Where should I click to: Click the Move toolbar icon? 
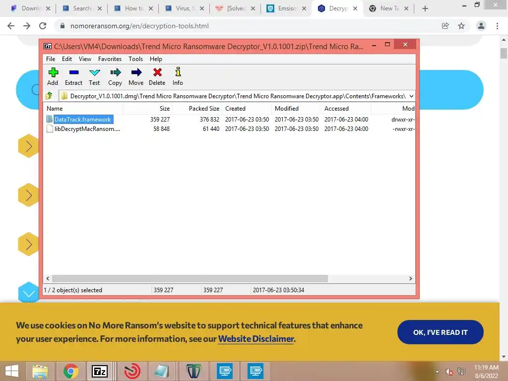coord(136,76)
